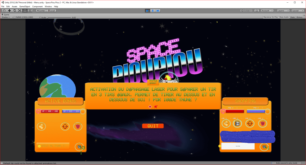Select the Rotate tool
The image size is (306, 165).
15,11
